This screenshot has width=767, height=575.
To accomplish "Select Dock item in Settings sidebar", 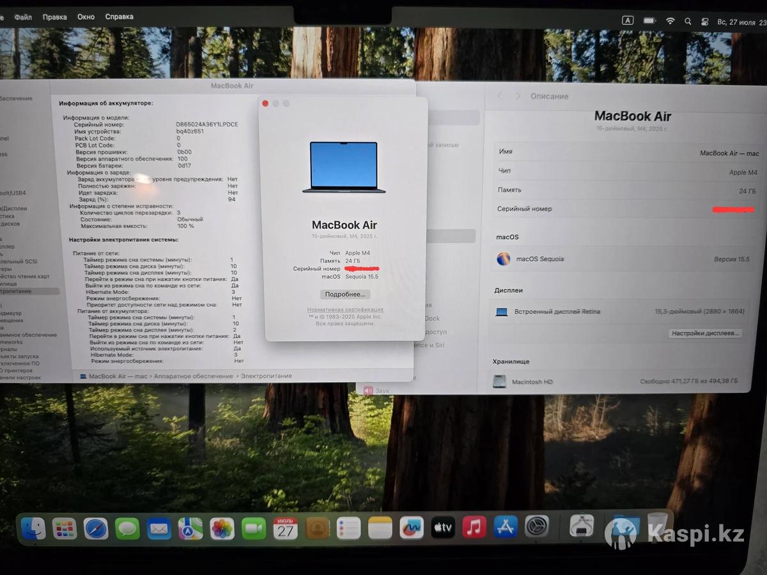I will tap(432, 318).
